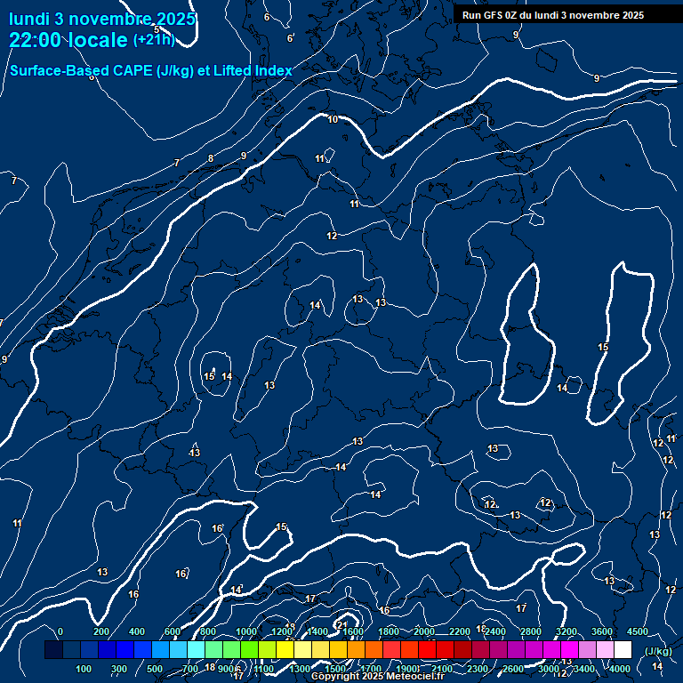The image size is (683, 683).
Task: Click the bright yellow swatch in the color scale
Action: (285, 649)
